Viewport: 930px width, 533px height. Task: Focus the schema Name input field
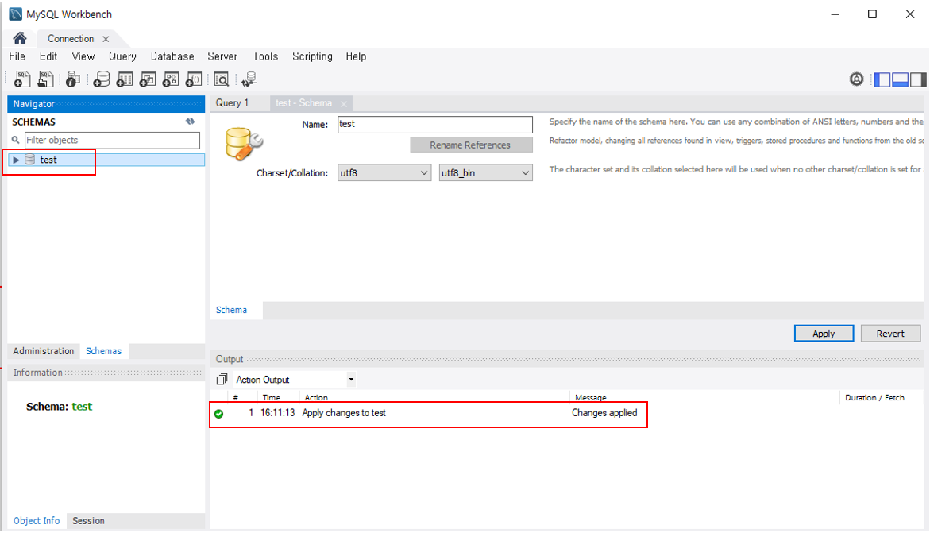434,124
